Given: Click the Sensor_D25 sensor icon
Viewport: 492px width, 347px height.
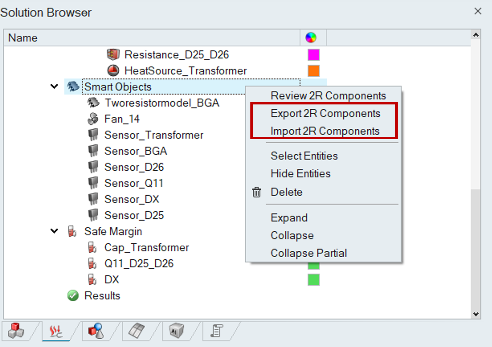Looking at the screenshot, I should point(93,216).
